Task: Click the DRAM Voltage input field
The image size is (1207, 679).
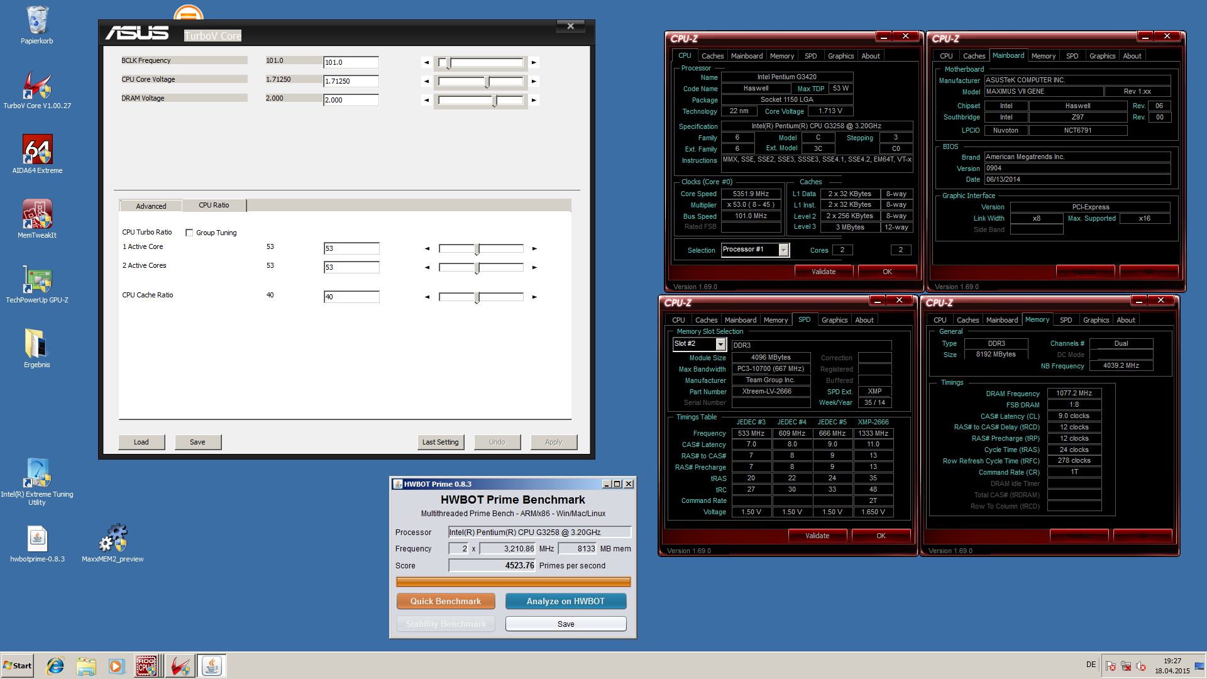Action: pos(351,100)
